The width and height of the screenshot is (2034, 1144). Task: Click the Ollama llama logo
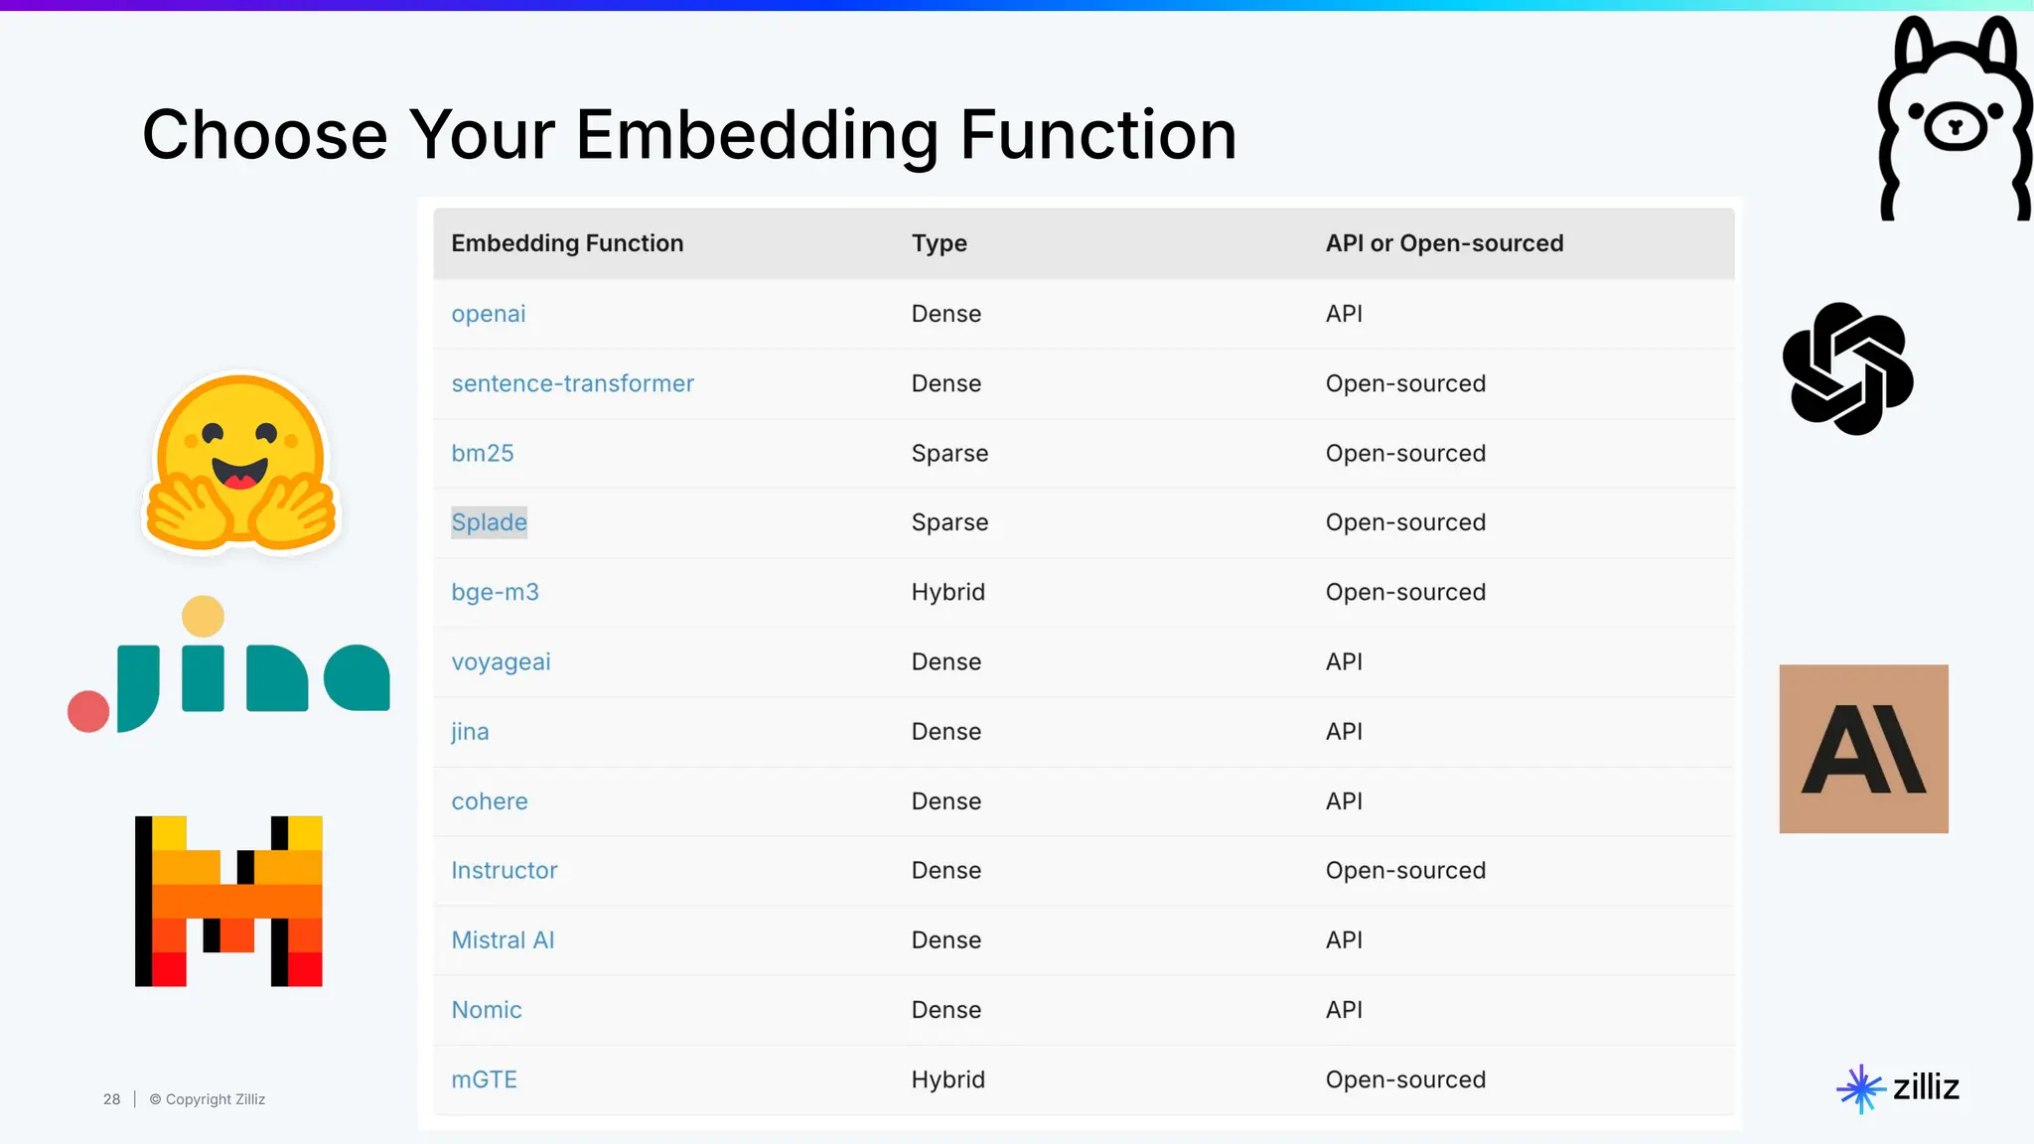[x=1953, y=119]
